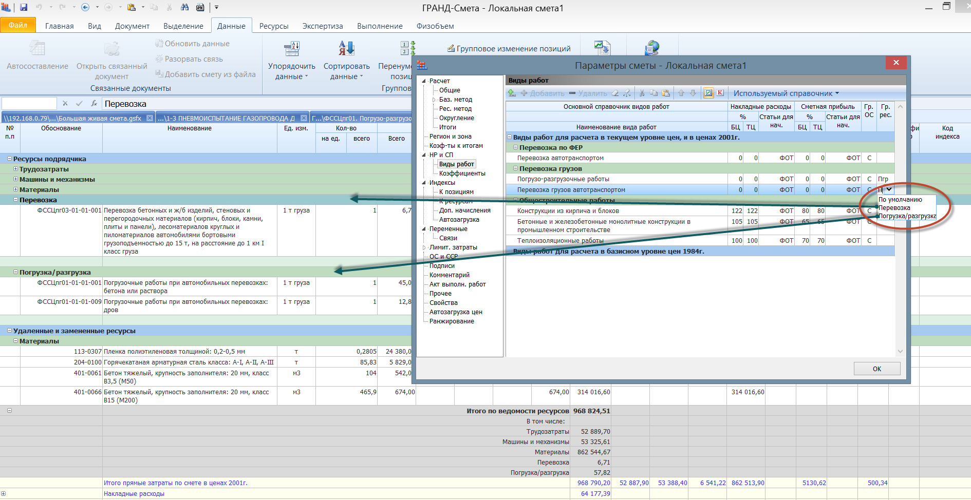The height and width of the screenshot is (500, 971).
Task: Click the red K icon in dialog toolbar
Action: (720, 93)
